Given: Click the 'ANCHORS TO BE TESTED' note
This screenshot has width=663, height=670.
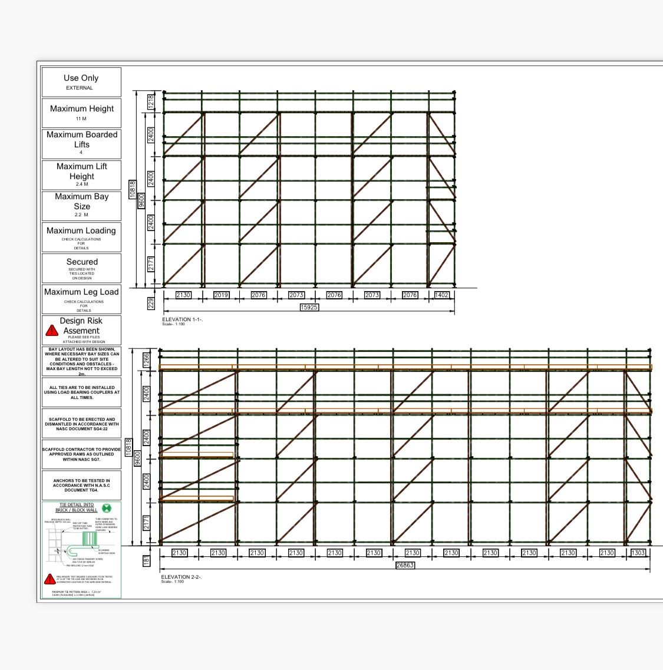Looking at the screenshot, I should coord(81,486).
